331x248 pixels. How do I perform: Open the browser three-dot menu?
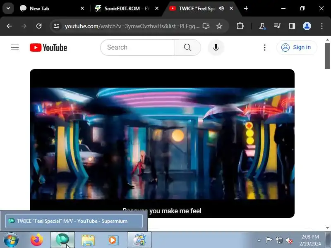point(322,26)
